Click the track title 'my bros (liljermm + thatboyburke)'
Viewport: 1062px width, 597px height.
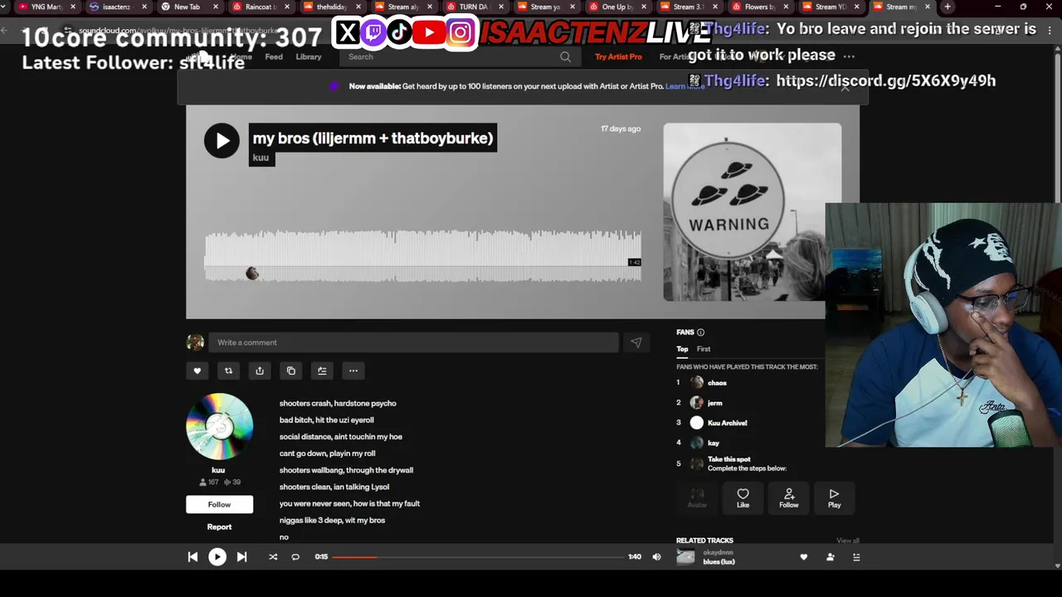click(x=373, y=138)
